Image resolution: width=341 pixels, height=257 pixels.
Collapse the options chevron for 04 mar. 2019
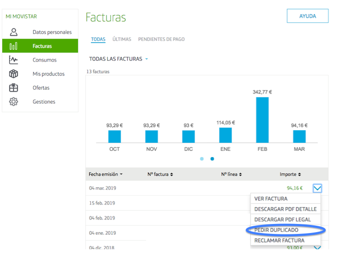[x=317, y=188]
